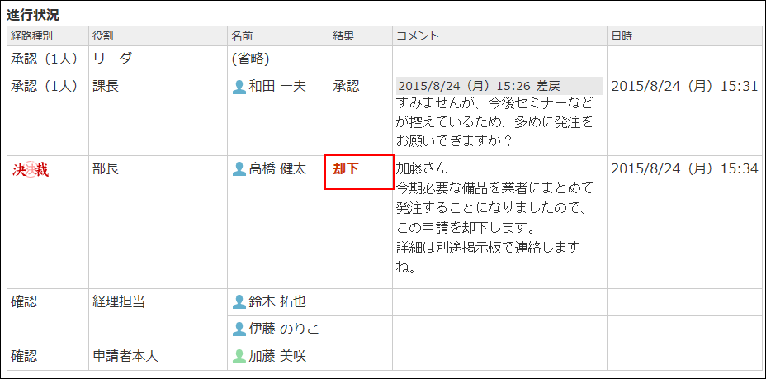Click the user icon beside 和田 一夫
The width and height of the screenshot is (766, 379).
[x=239, y=87]
